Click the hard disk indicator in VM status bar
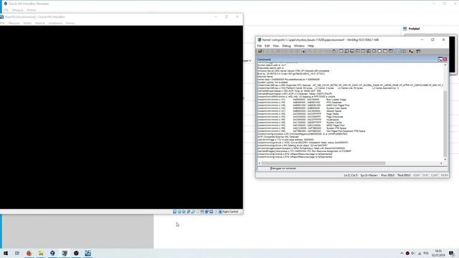This screenshot has height=258, width=459. coord(174,212)
